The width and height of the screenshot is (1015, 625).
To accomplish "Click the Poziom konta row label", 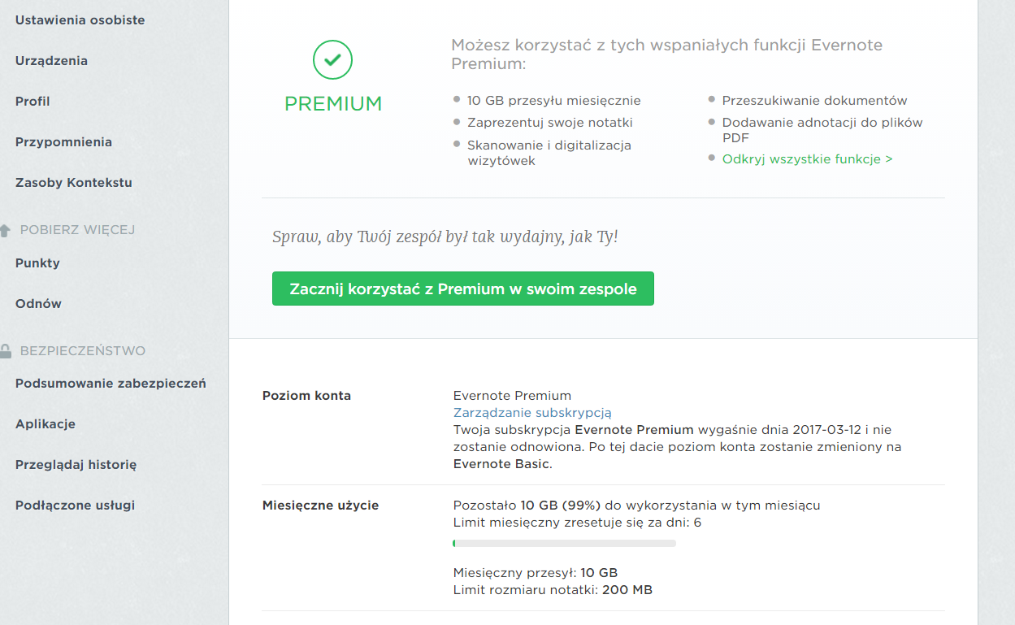I will pyautogui.click(x=306, y=396).
